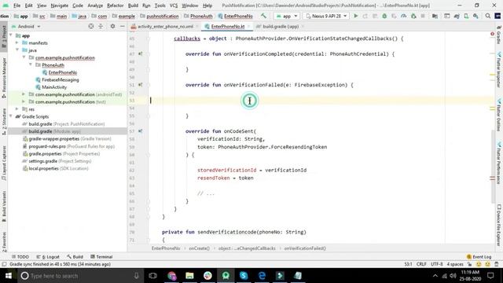Open the Terminal tool window
503x283 pixels.
pos(101,257)
